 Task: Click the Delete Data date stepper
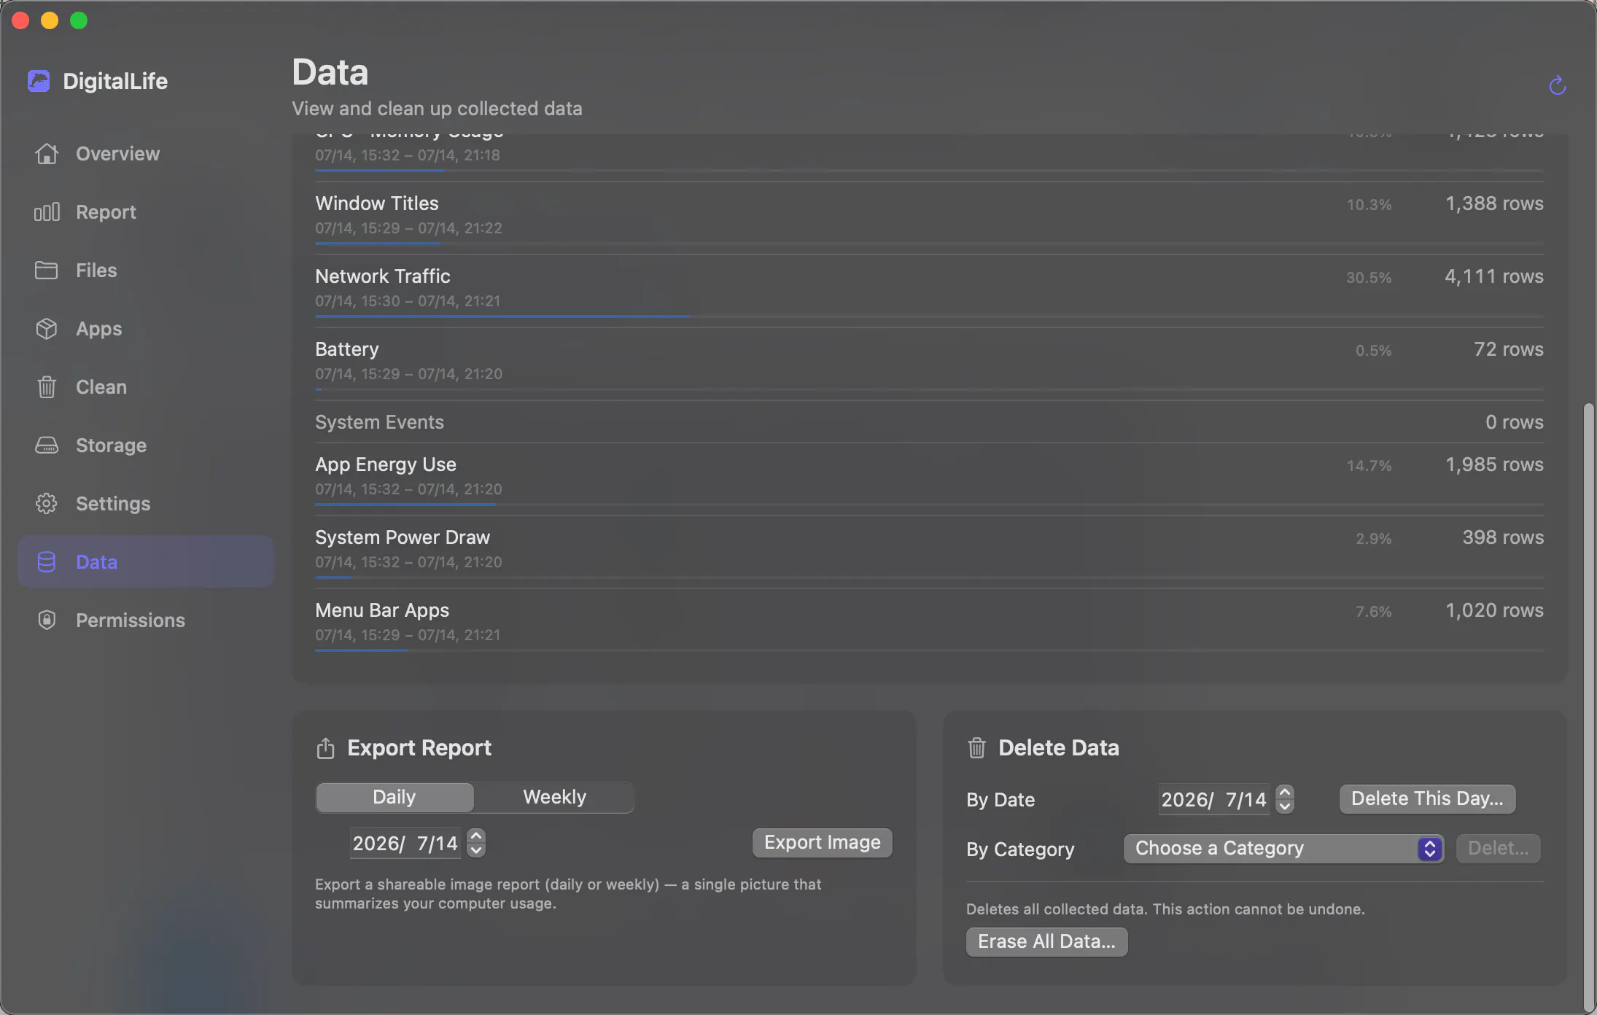click(x=1285, y=799)
